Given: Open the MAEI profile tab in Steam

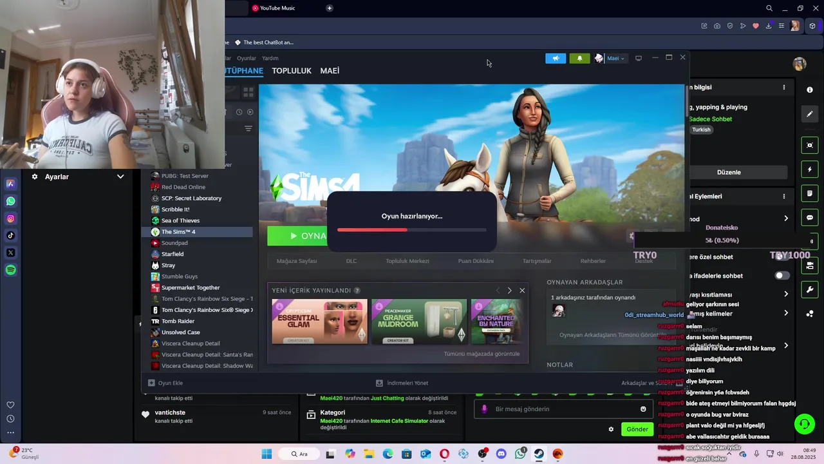Looking at the screenshot, I should (x=330, y=71).
